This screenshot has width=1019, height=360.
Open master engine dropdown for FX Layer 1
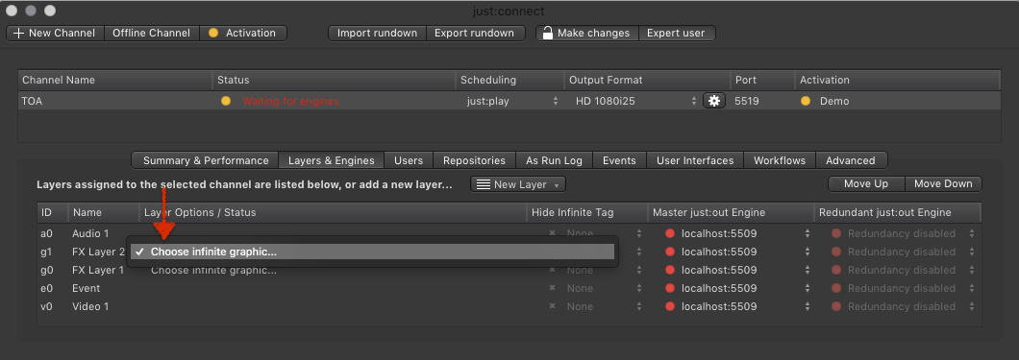pyautogui.click(x=738, y=270)
